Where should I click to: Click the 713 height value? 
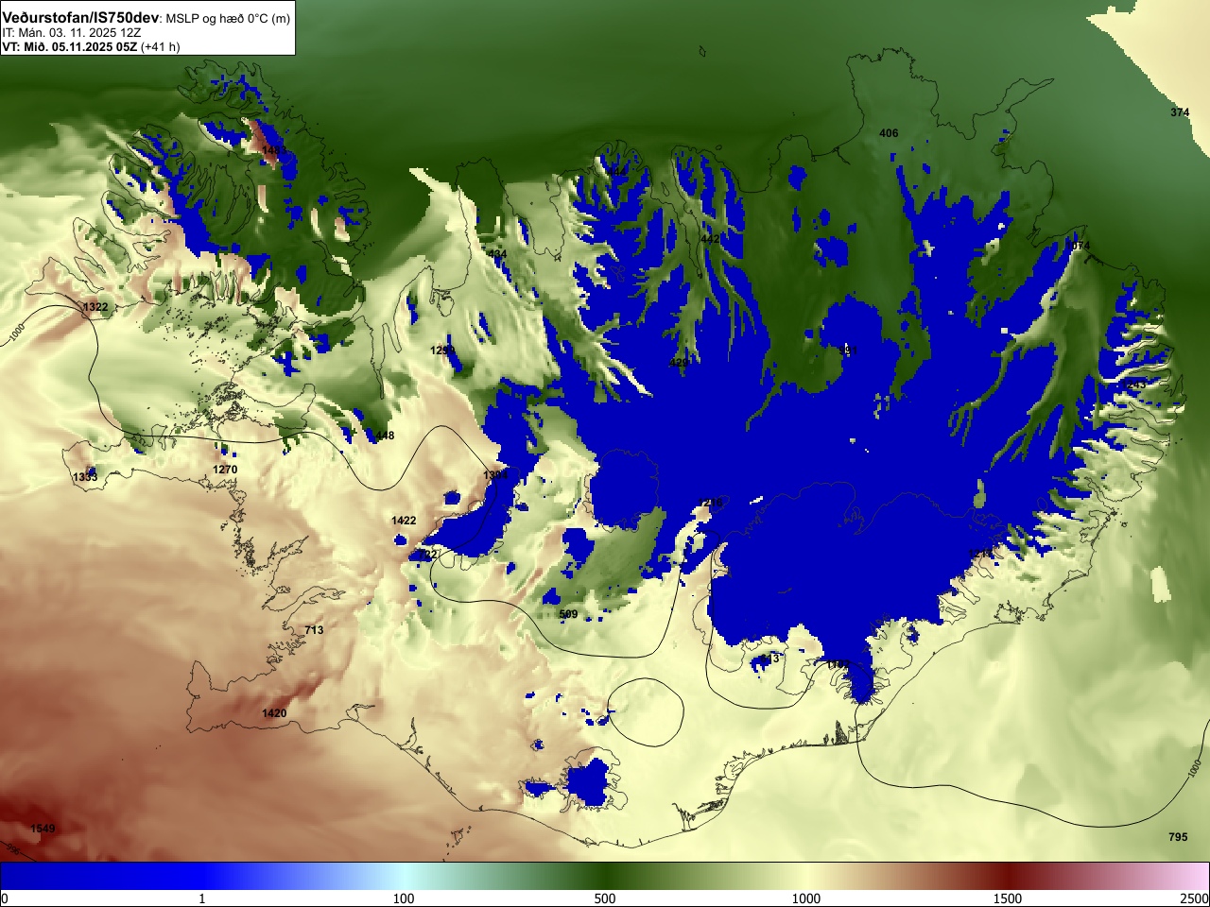point(314,630)
